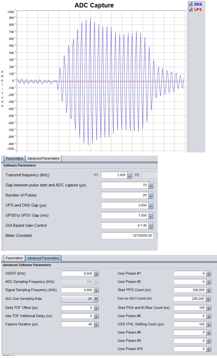This screenshot has height=358, width=217.
Task: Adjust the User Param #9 stepper
Action: 209,341
